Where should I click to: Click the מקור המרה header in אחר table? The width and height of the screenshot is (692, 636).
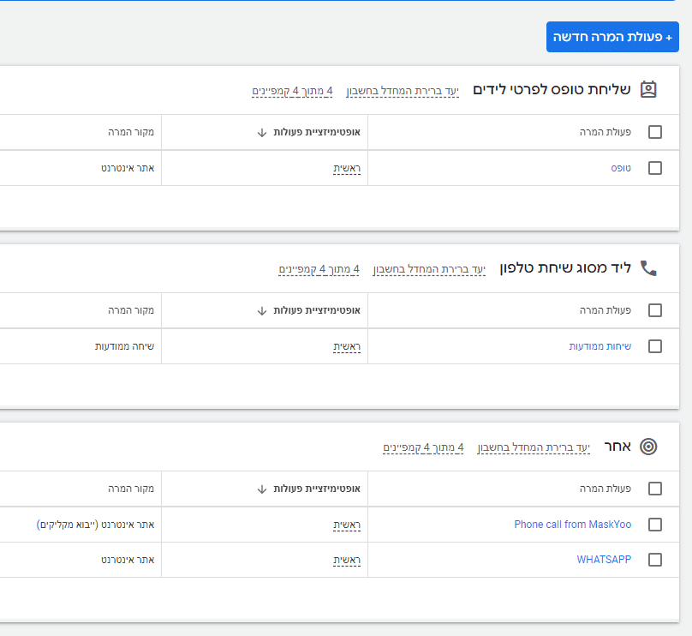click(x=131, y=489)
